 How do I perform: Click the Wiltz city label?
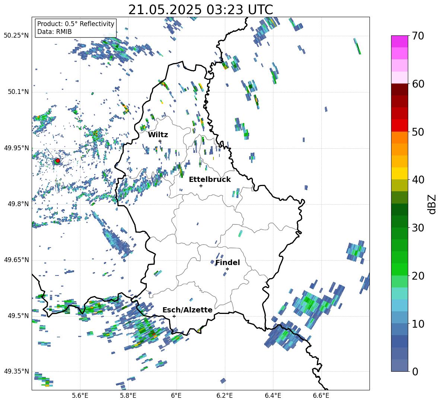(158, 135)
